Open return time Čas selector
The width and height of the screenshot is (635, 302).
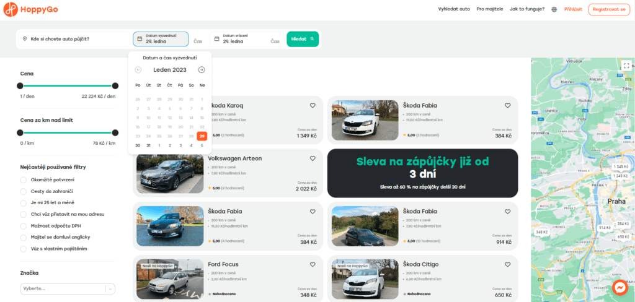275,41
